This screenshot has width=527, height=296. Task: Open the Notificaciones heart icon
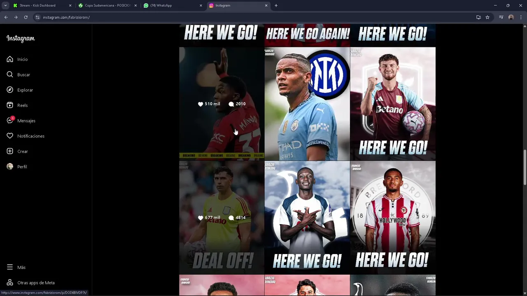(10, 136)
